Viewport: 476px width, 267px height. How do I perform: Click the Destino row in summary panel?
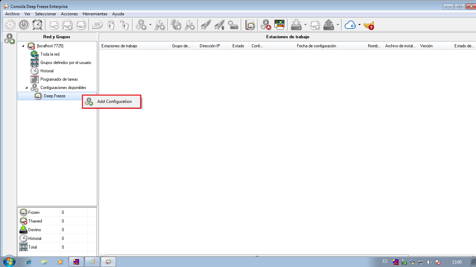pyautogui.click(x=57, y=229)
